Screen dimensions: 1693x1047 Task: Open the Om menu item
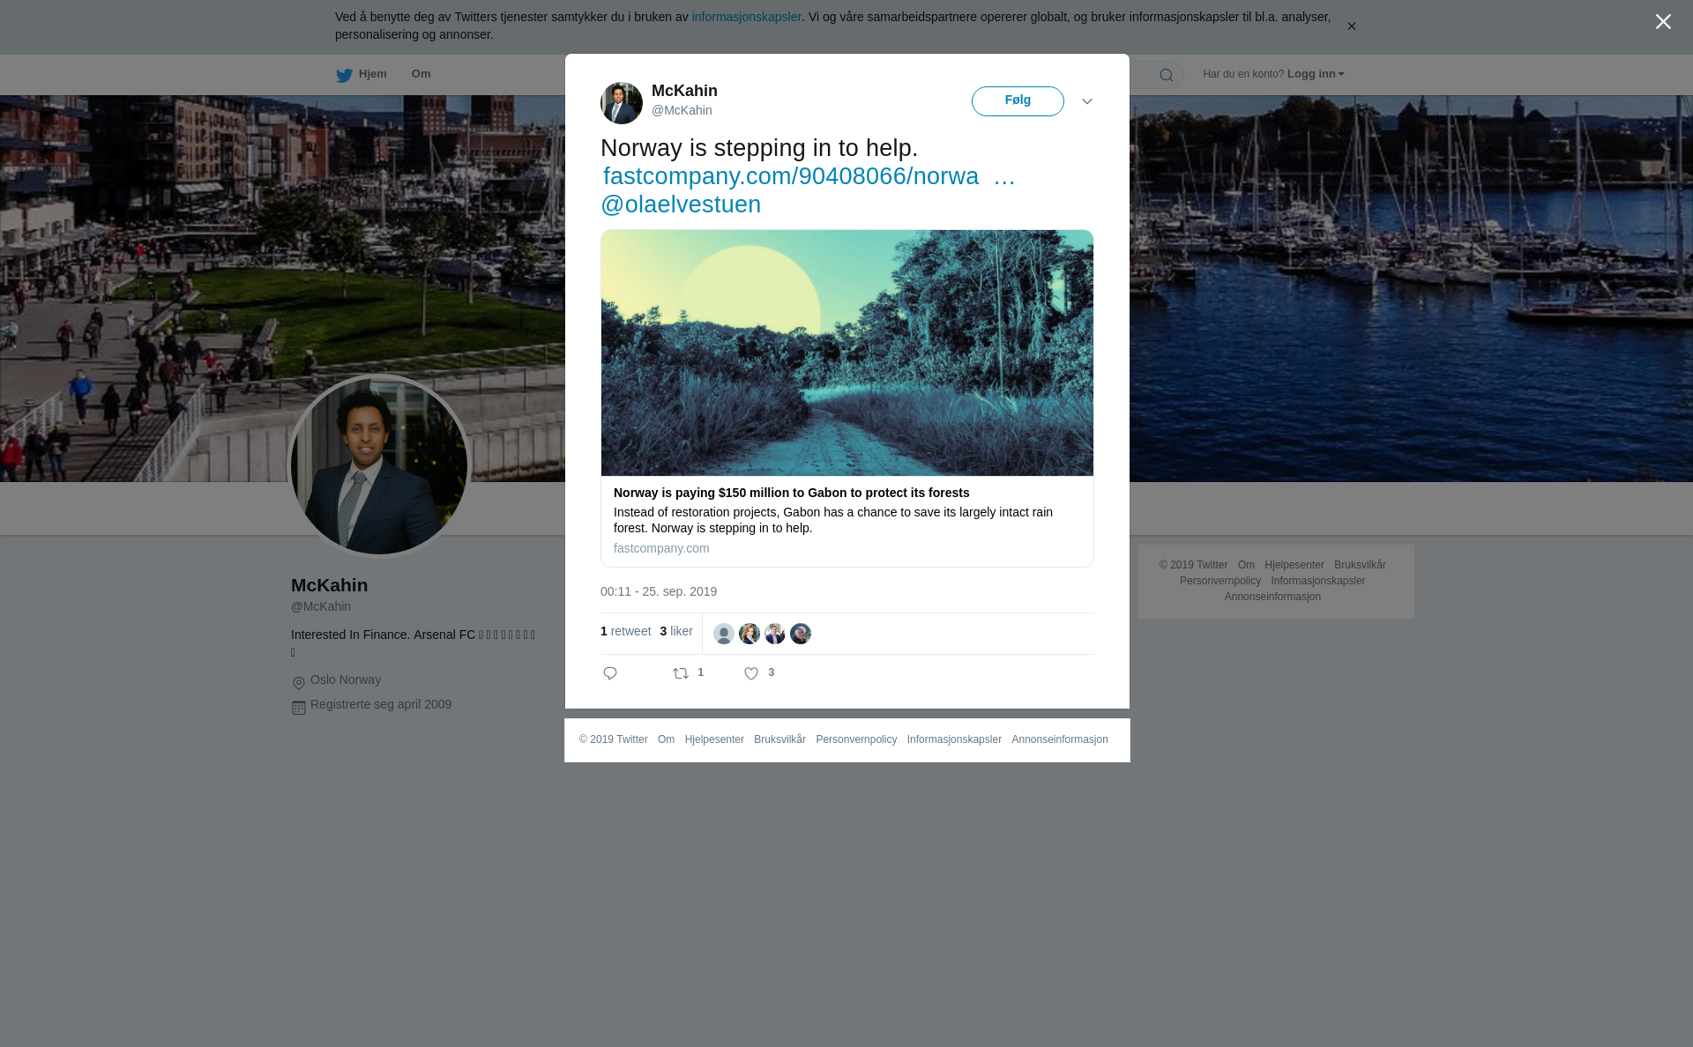[421, 74]
